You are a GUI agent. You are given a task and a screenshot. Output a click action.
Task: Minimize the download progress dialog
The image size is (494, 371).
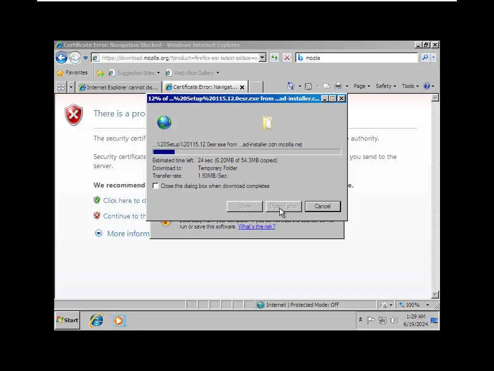(x=325, y=99)
